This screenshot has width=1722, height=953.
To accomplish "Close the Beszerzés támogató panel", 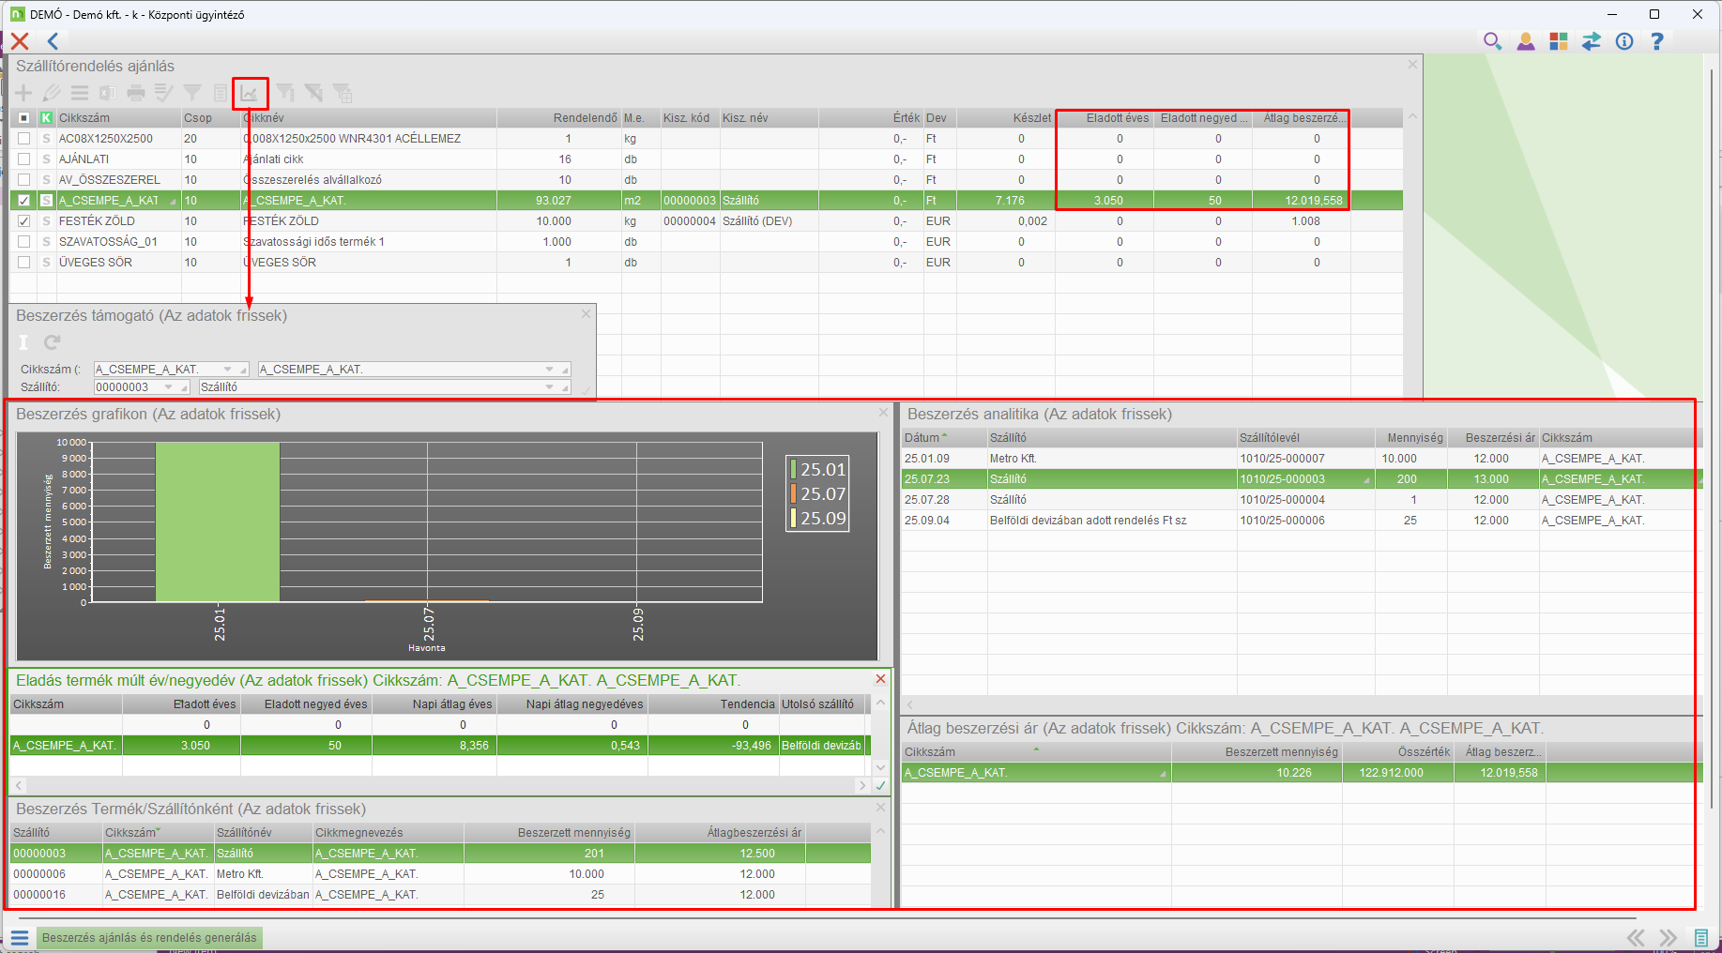I will (x=587, y=314).
